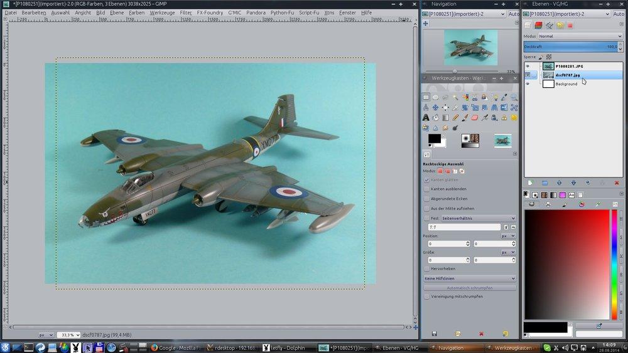Select the Zoom magnifier tool
628x353 pixels.
point(514,97)
